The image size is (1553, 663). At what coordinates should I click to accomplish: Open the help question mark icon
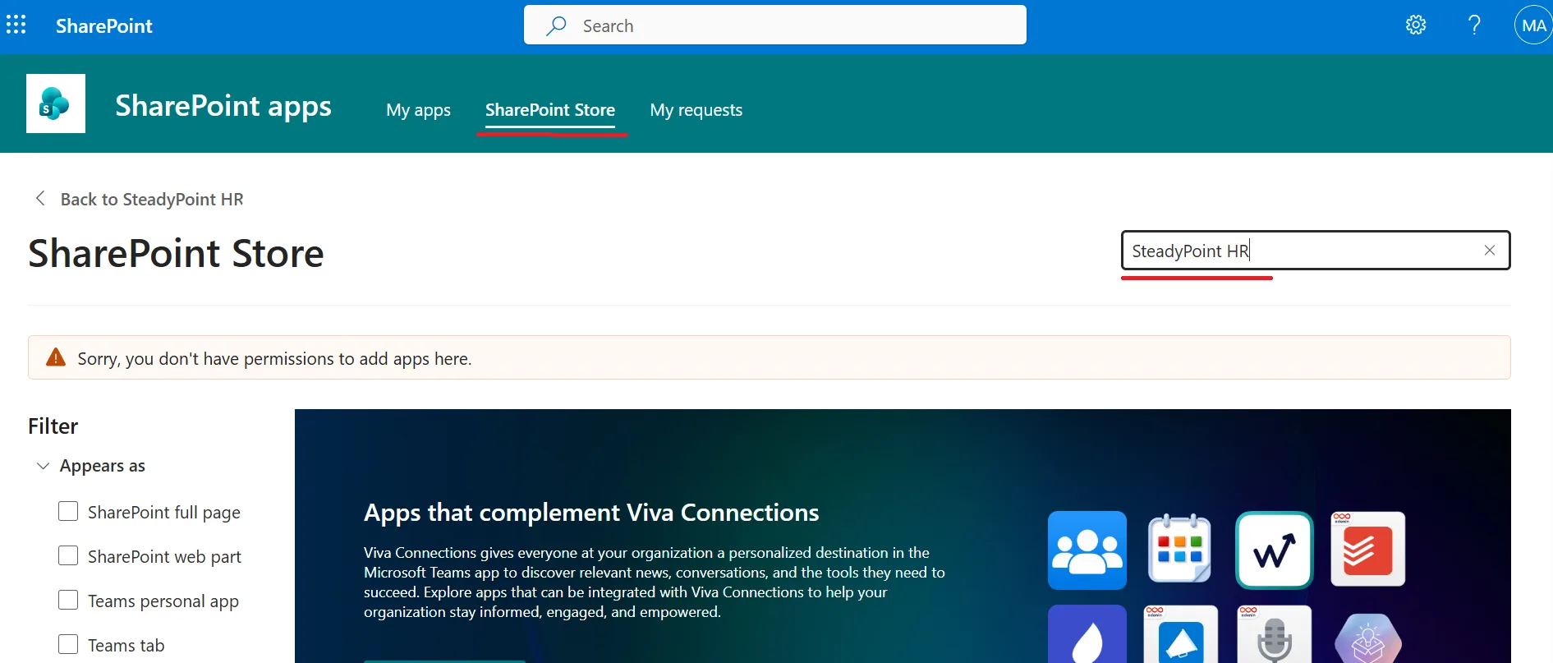pos(1474,25)
